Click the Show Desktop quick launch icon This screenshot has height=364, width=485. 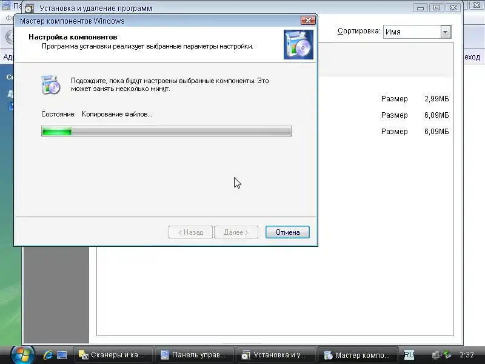[x=62, y=355]
